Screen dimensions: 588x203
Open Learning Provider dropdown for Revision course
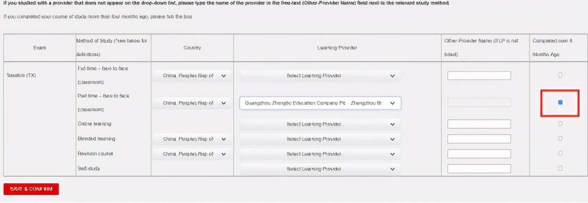tap(320, 154)
